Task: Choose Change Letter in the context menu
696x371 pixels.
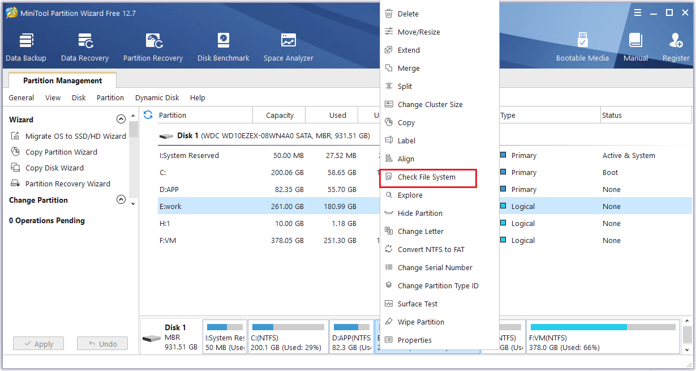Action: tap(439, 231)
